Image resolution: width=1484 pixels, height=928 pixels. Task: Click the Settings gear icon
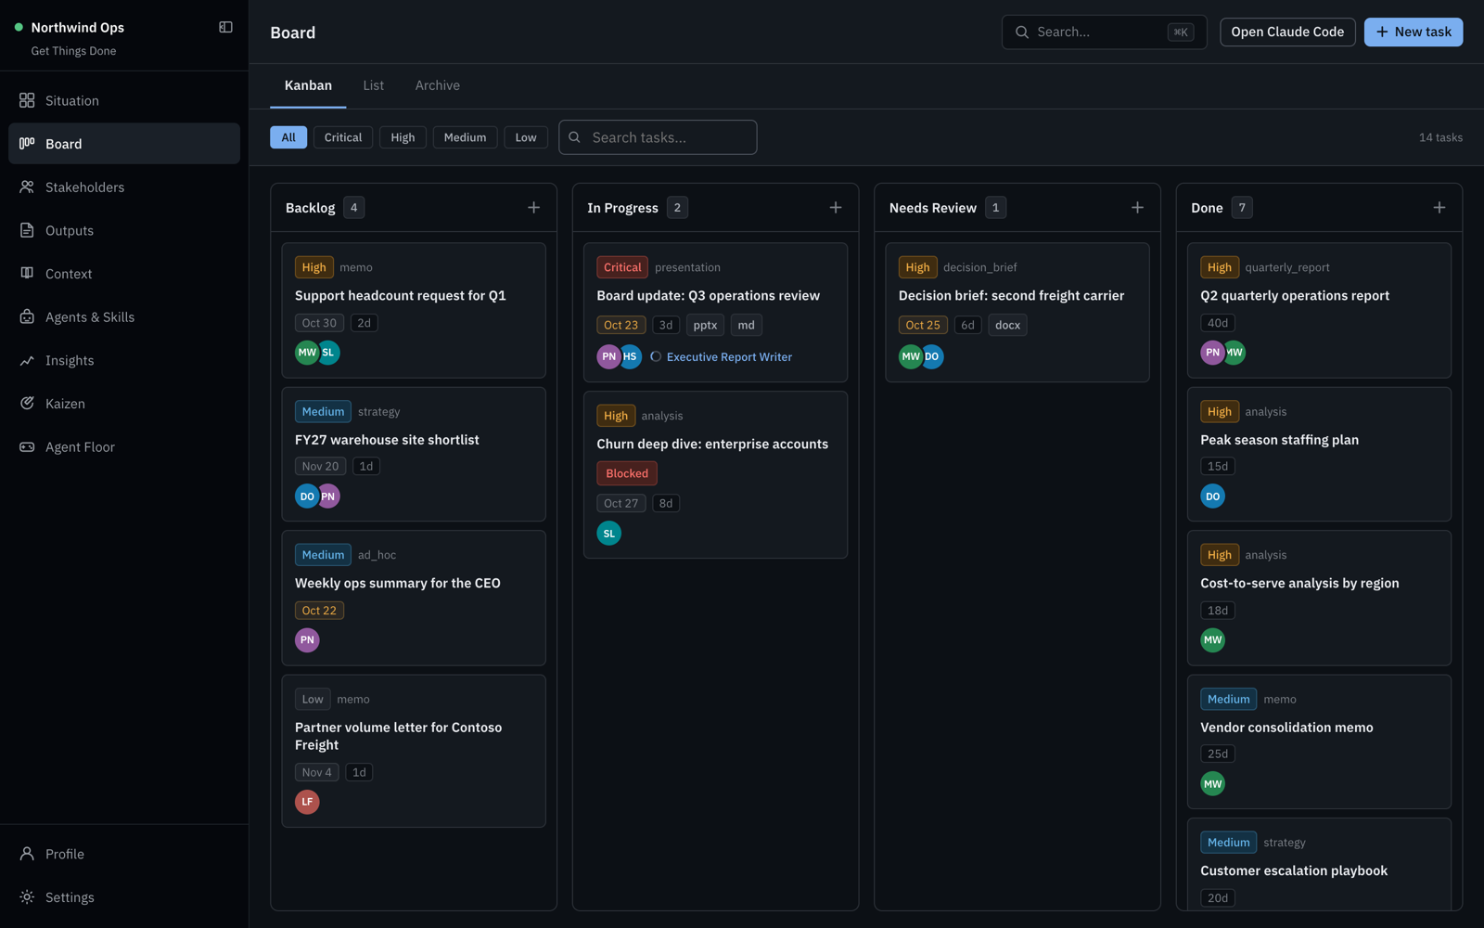click(x=27, y=896)
